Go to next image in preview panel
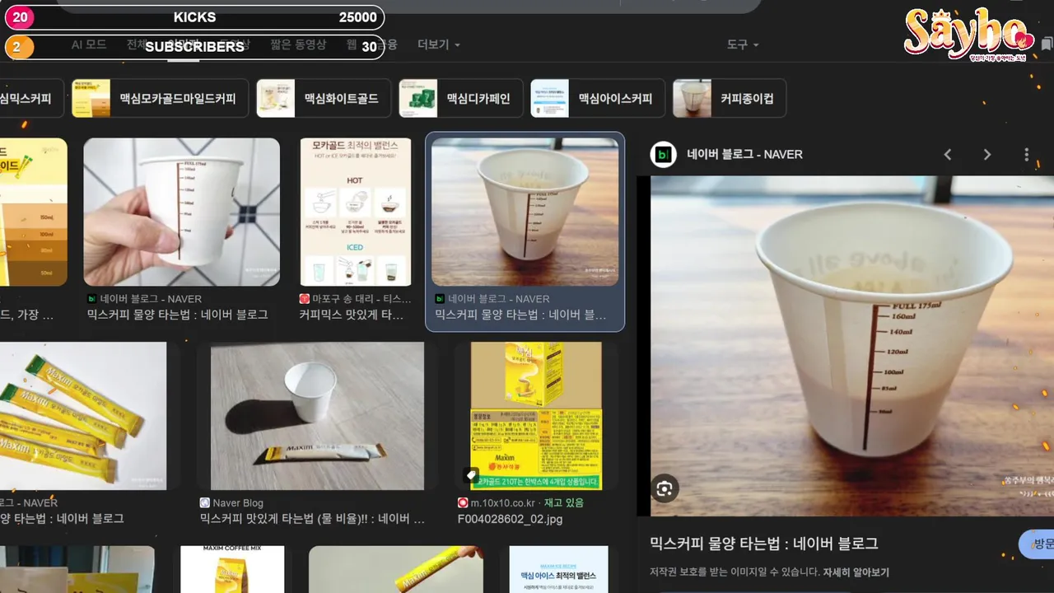Screen dimensions: 1054x593 pyautogui.click(x=987, y=155)
